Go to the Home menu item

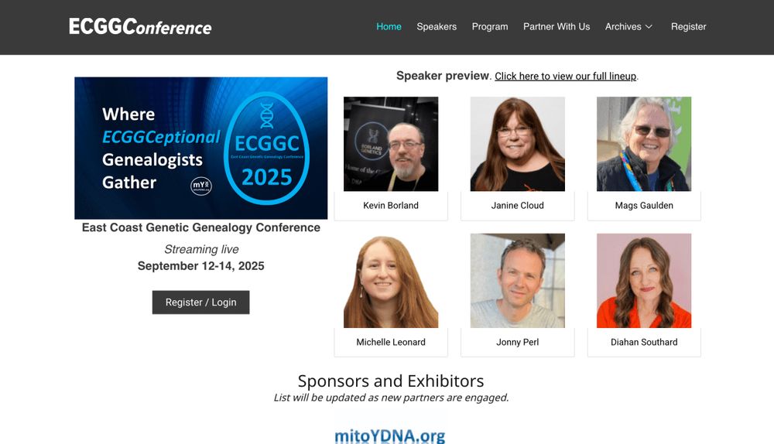(389, 26)
